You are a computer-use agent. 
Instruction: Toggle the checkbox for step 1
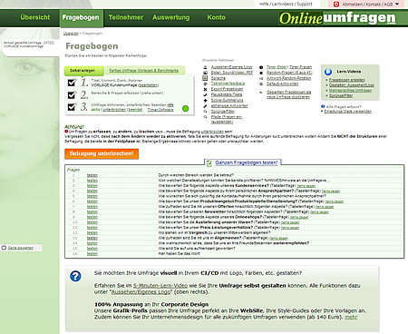coord(72,83)
